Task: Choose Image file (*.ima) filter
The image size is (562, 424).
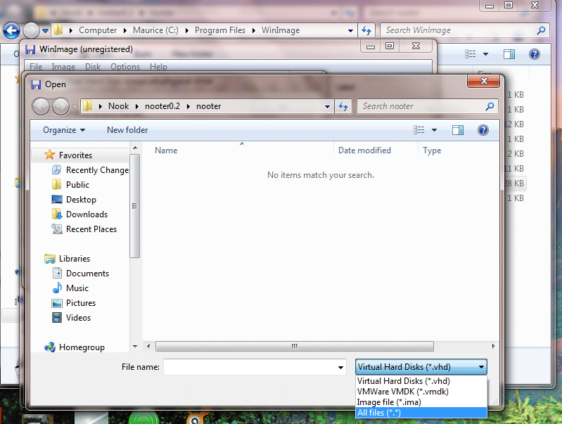Action: pyautogui.click(x=421, y=402)
